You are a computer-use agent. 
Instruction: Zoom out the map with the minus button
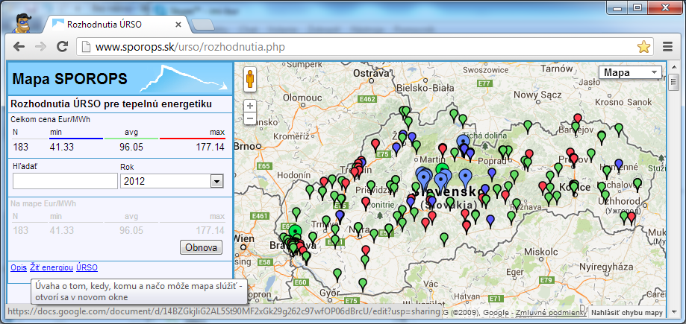250,118
